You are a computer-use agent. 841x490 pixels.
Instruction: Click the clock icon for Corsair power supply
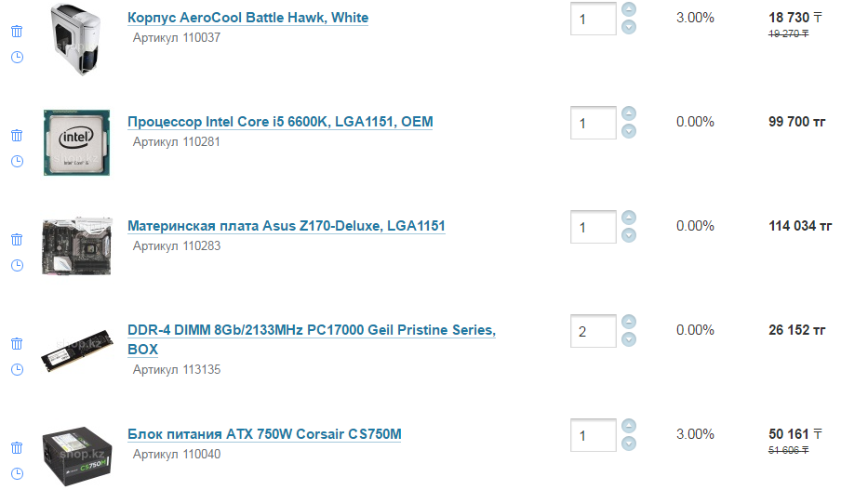click(x=17, y=473)
